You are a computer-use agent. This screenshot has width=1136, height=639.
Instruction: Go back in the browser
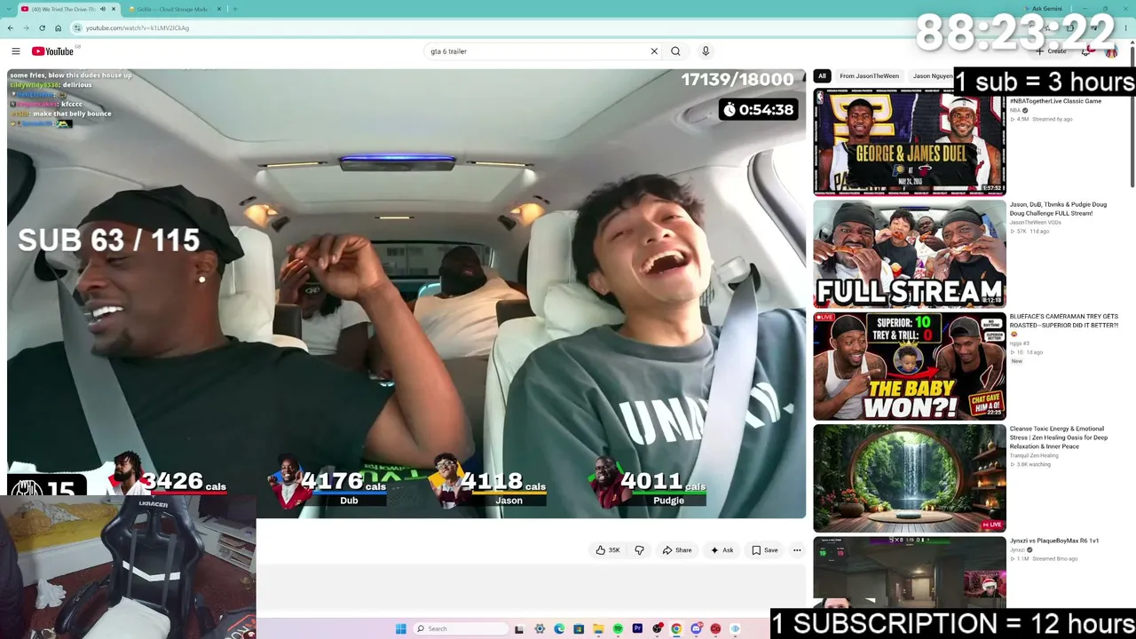click(10, 28)
